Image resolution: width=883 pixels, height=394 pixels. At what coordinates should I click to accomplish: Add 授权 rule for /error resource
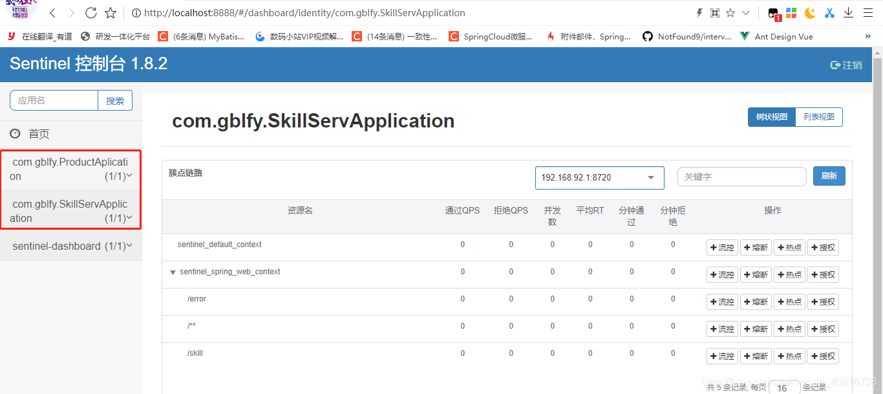pyautogui.click(x=823, y=301)
